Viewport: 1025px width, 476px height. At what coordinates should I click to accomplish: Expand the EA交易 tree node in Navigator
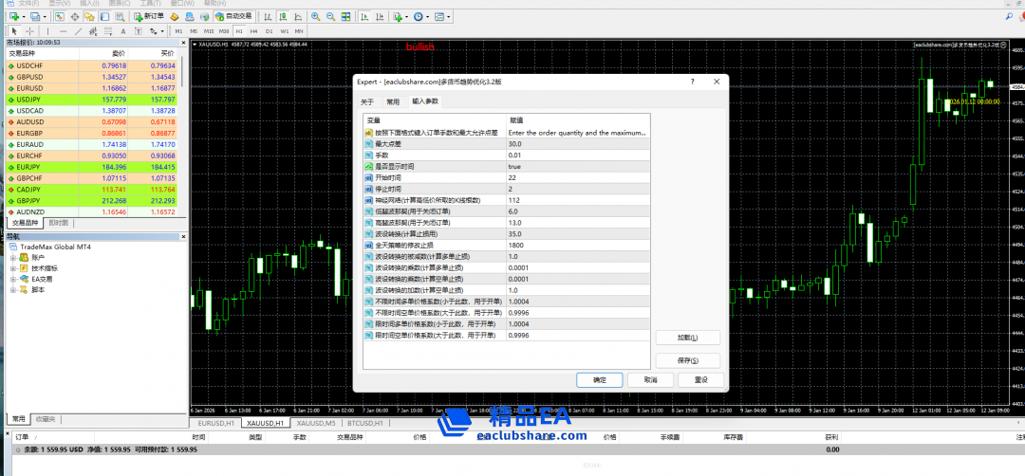click(13, 279)
